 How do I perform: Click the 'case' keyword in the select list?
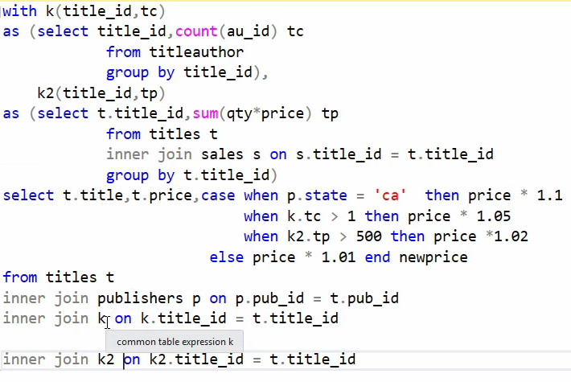pyautogui.click(x=218, y=195)
